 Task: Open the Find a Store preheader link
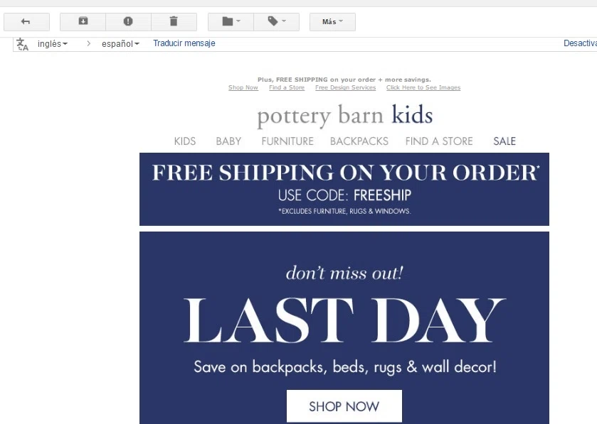click(x=287, y=87)
